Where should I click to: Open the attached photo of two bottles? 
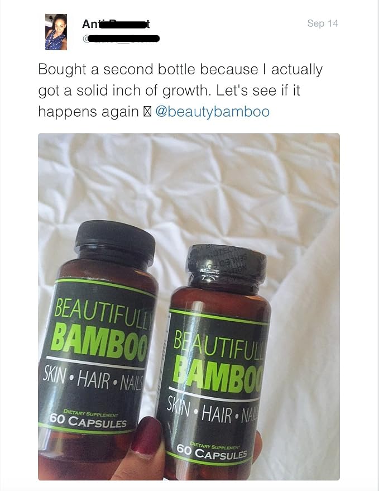tap(189, 307)
